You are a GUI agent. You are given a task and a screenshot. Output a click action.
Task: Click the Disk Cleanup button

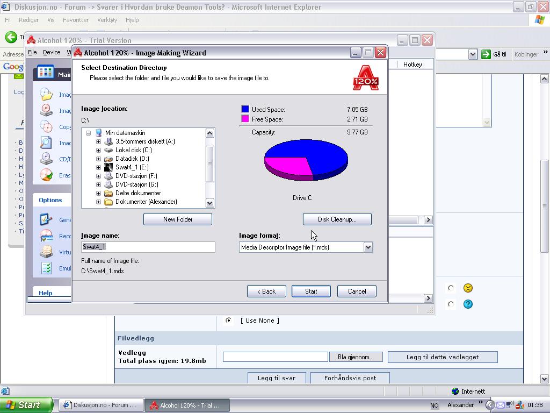(337, 219)
